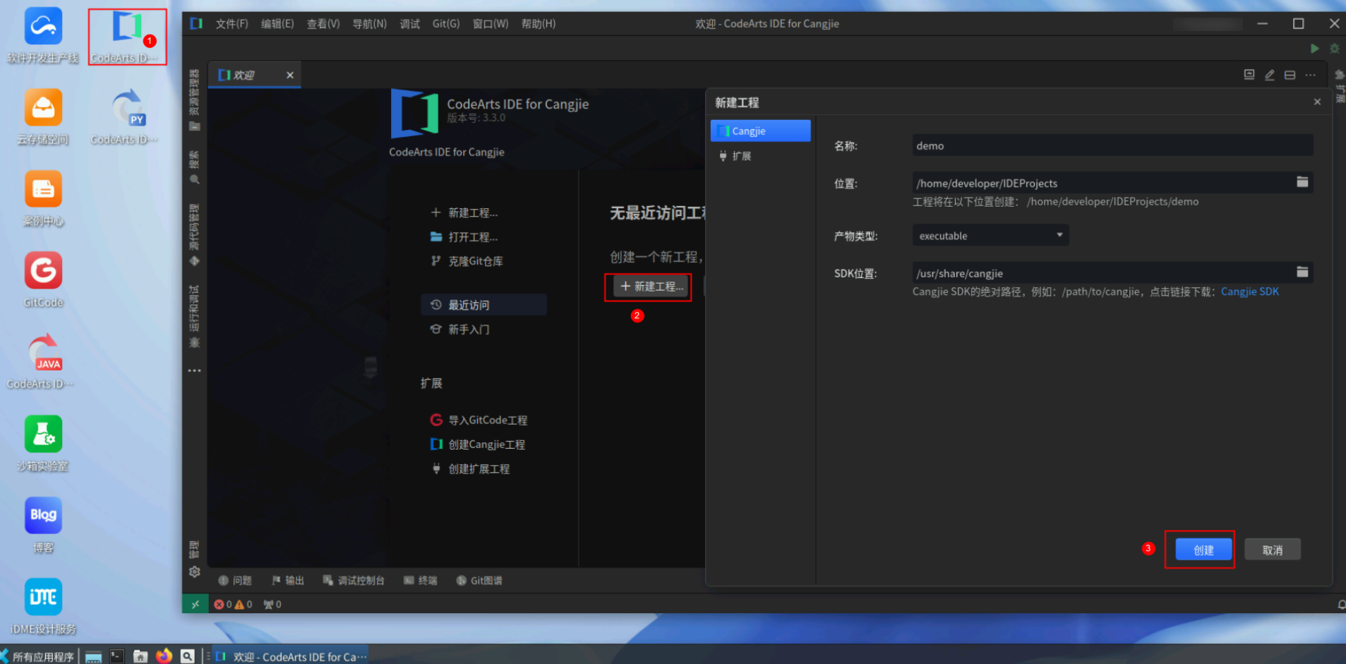Open the 资源管理器 (Explorer) panel
This screenshot has width=1346, height=664.
coord(195,126)
